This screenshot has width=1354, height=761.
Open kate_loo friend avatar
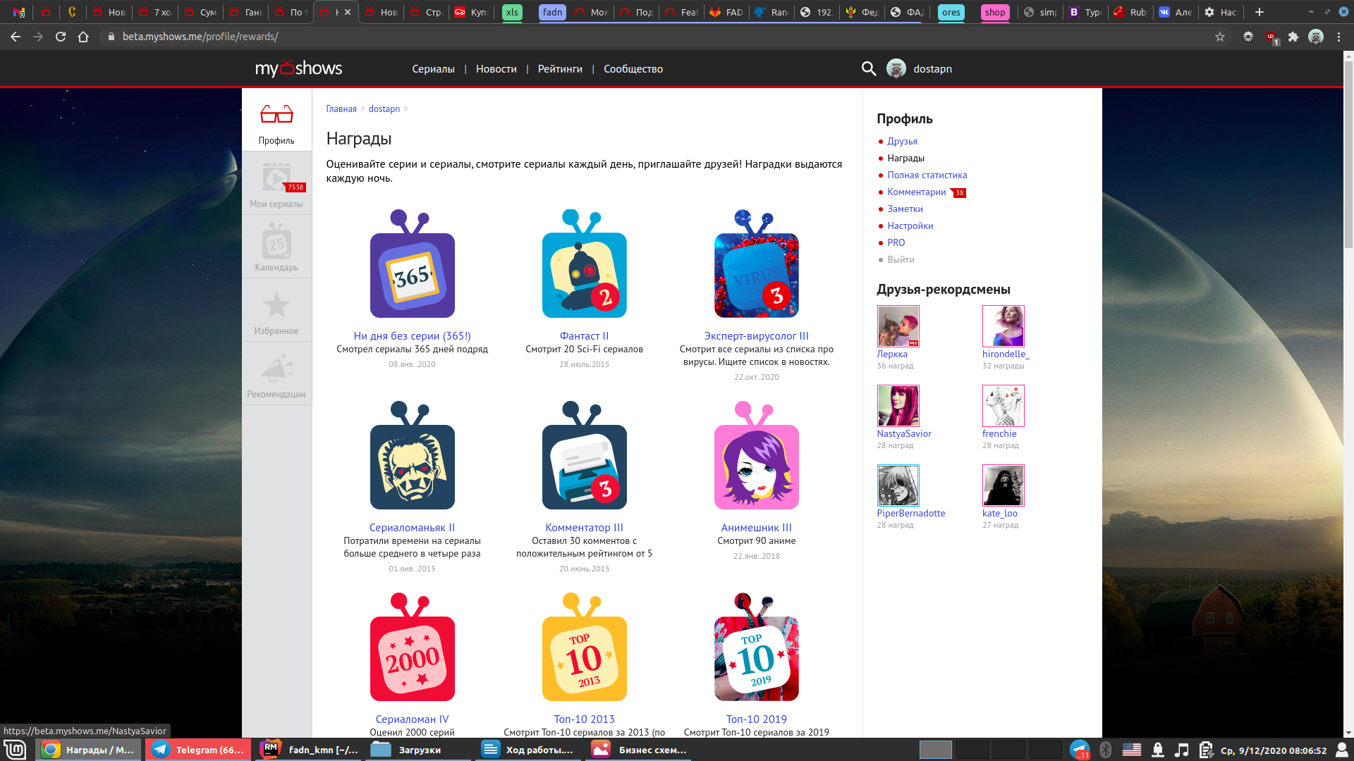(x=1003, y=485)
